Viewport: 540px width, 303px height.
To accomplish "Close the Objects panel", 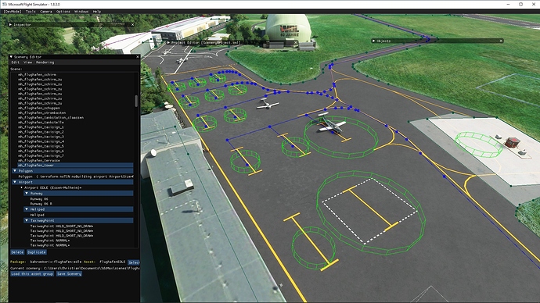I will (501, 41).
